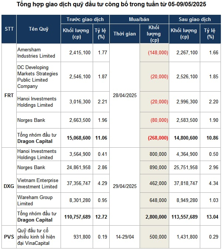The width and height of the screenshot is (222, 250).
Task: Select Vietnam Enterprise Investment Limited cell
Action: (38, 184)
